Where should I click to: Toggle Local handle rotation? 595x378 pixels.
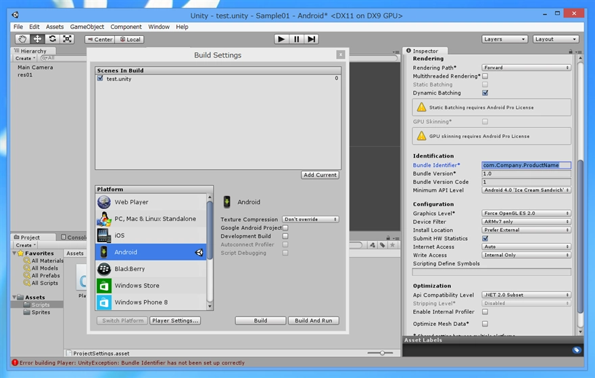pyautogui.click(x=130, y=39)
